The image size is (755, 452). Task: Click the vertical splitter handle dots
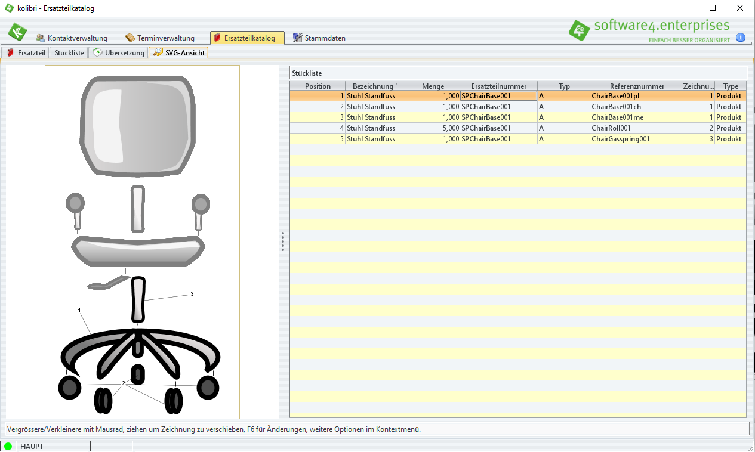[x=283, y=242]
